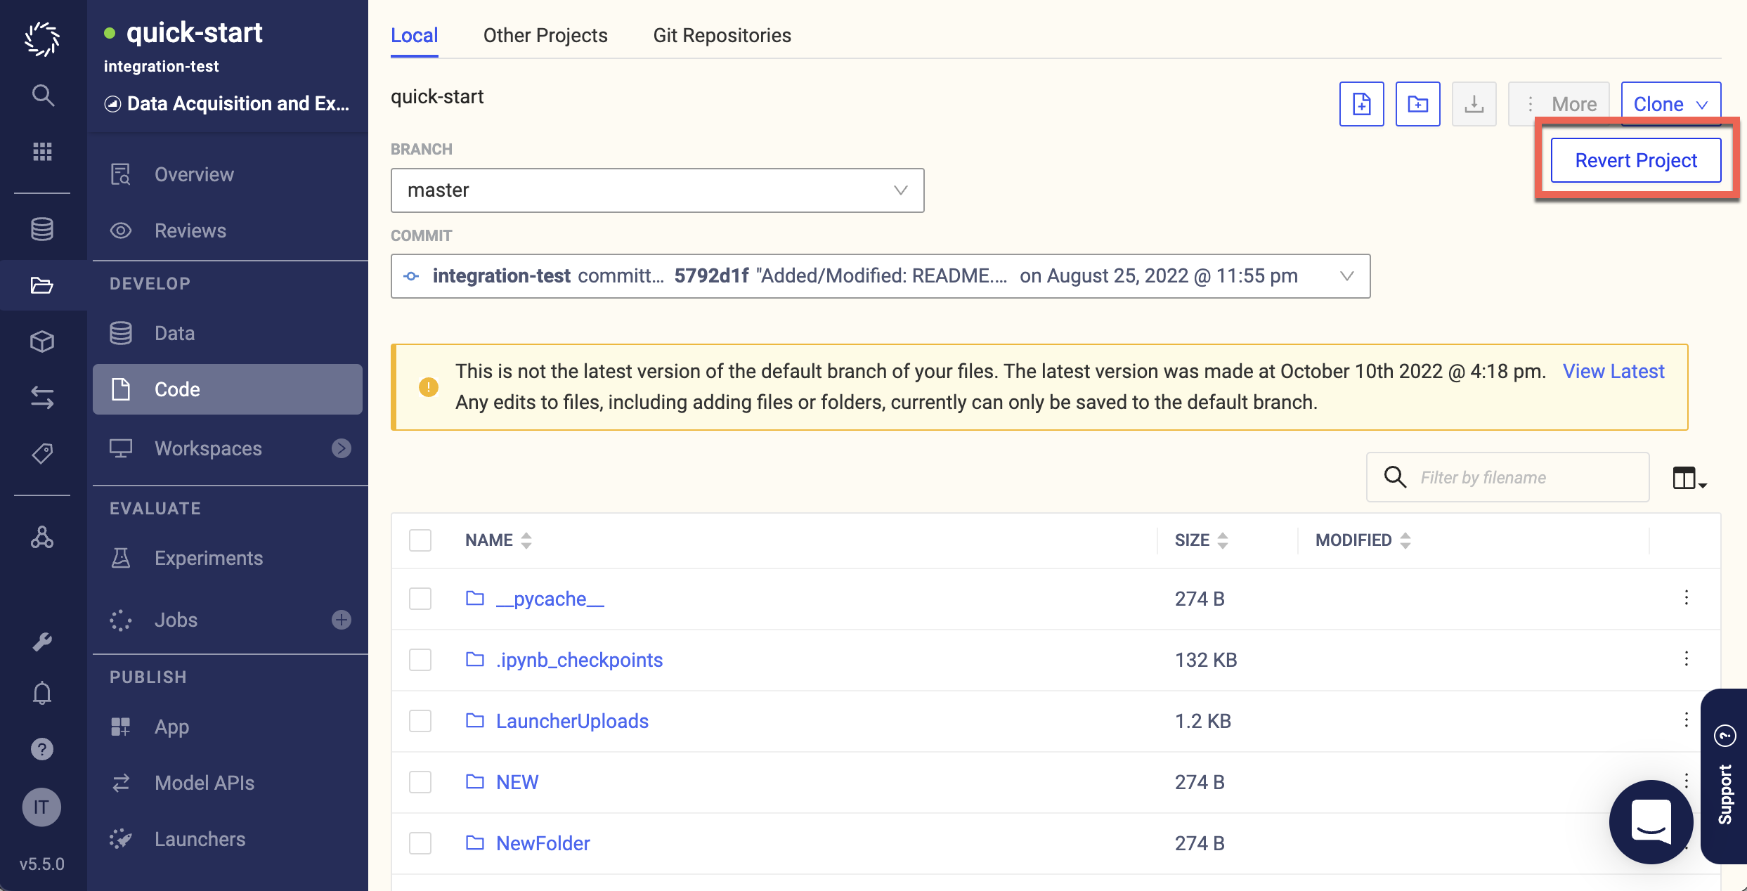Open the nodes cluster icon in rail
The height and width of the screenshot is (891, 1747).
point(42,538)
